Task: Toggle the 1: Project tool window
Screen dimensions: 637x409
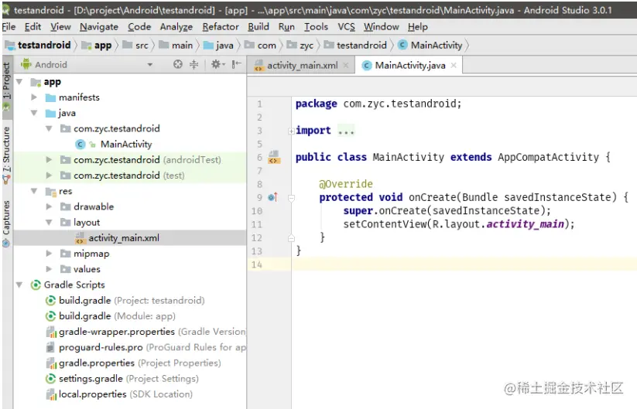Action: (7, 86)
